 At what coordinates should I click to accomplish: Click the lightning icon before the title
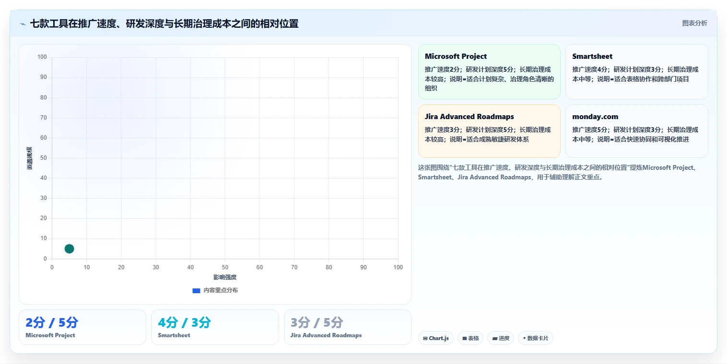(x=23, y=23)
